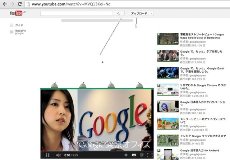Click view count 24,453 回
This screenshot has height=160, width=230.
[x=193, y=143]
